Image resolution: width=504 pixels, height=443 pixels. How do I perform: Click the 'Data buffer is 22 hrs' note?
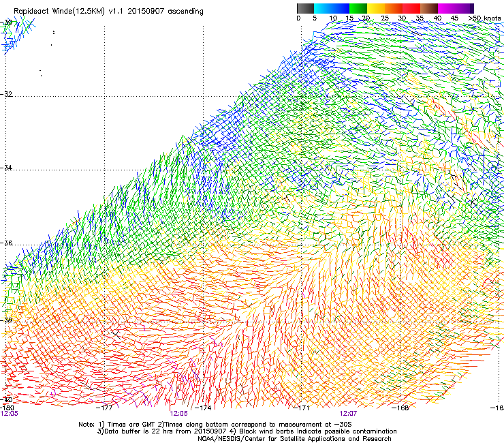pos(247,431)
